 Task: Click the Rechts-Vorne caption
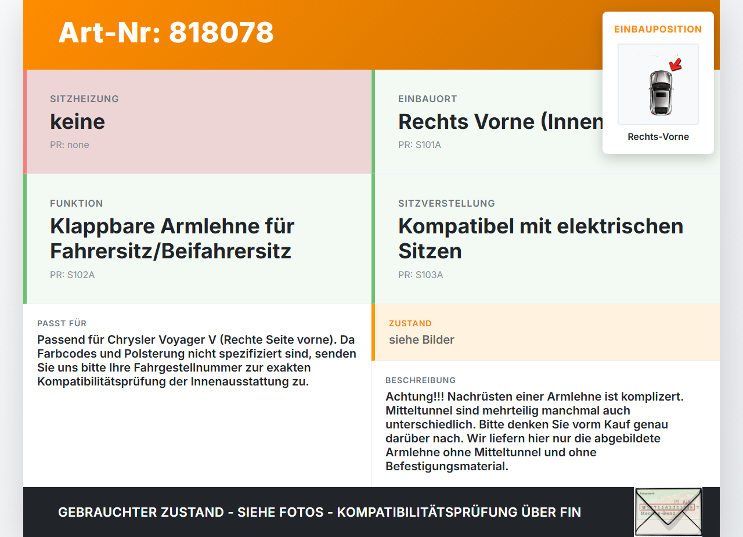pos(658,137)
